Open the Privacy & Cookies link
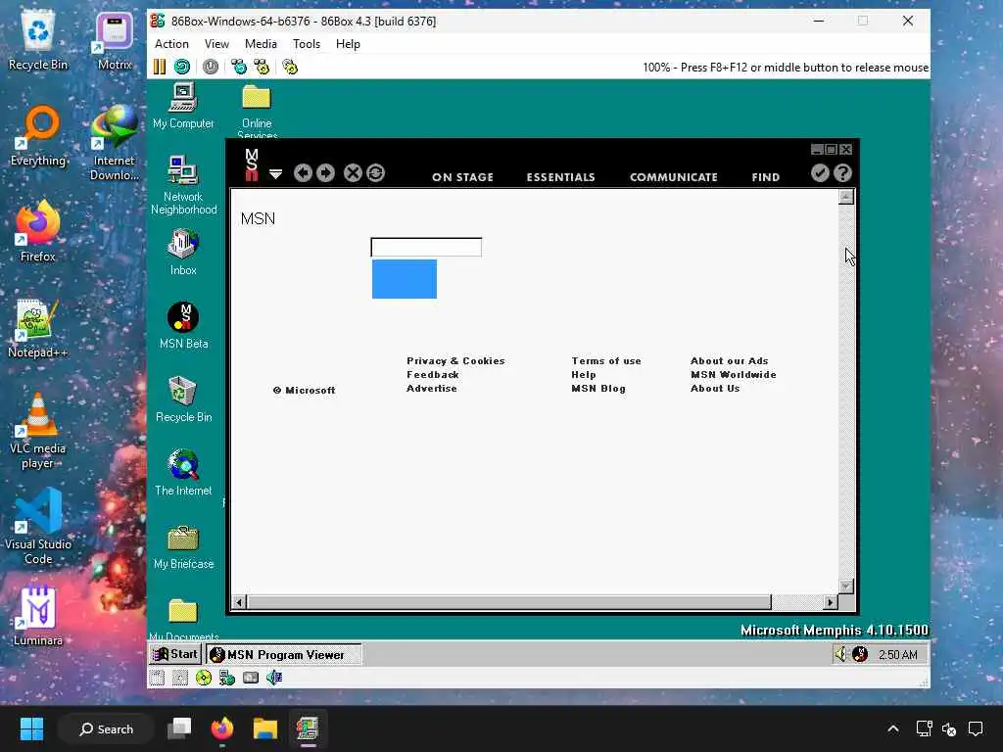The height and width of the screenshot is (752, 1003). tap(455, 360)
